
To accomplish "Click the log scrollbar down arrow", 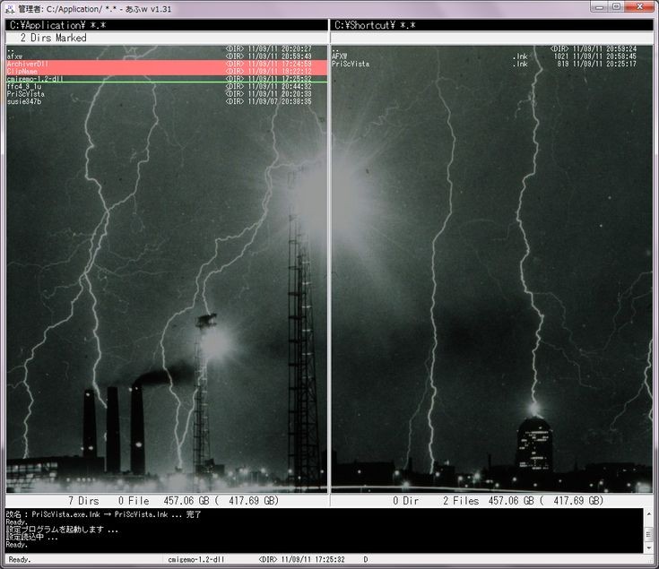I will pos(648,547).
